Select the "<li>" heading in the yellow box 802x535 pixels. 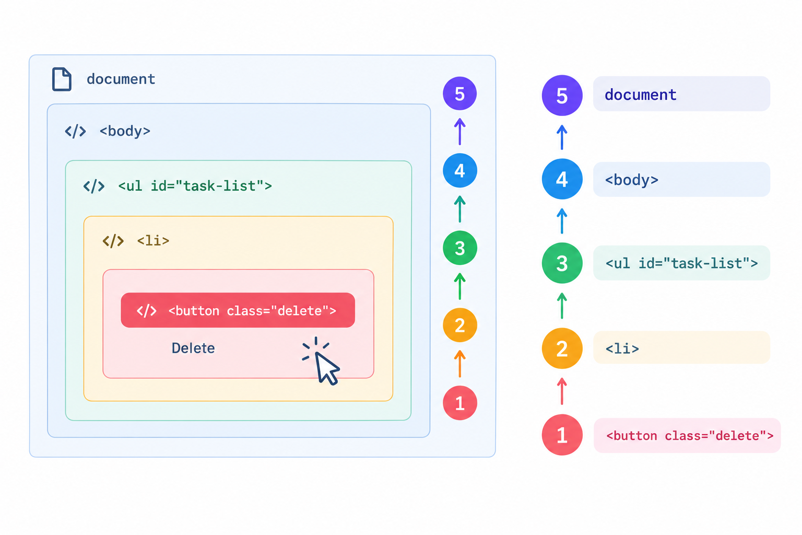[153, 241]
